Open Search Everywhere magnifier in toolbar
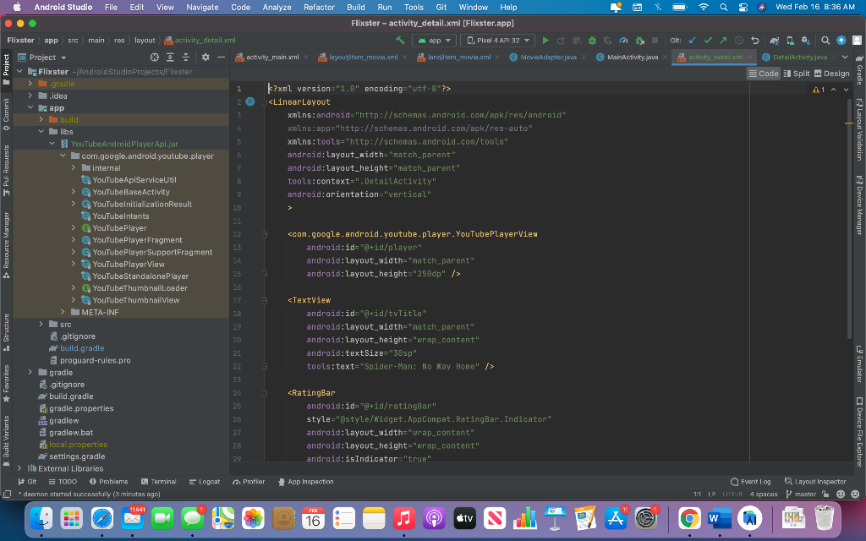Screen dimensions: 866x541 [825, 41]
